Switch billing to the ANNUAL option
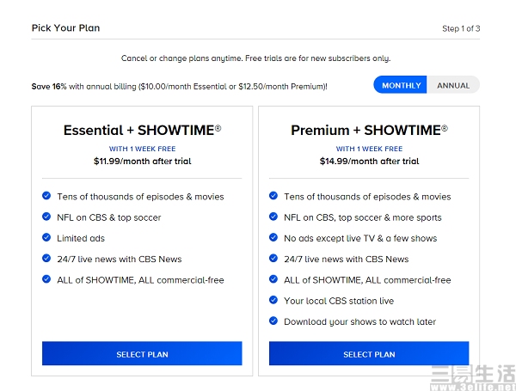This screenshot has height=391, width=516. coord(453,85)
